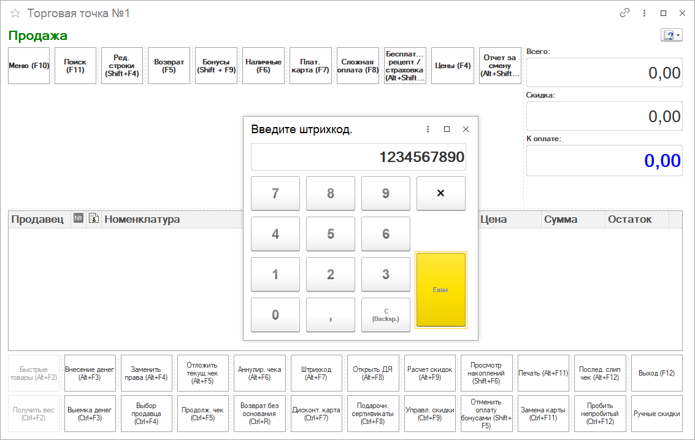Open barcode dialog three-dot menu
The width and height of the screenshot is (695, 440).
coord(428,129)
